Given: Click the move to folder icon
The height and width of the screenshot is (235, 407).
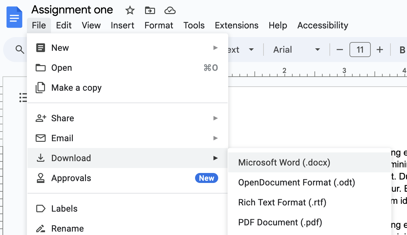Looking at the screenshot, I should [150, 11].
